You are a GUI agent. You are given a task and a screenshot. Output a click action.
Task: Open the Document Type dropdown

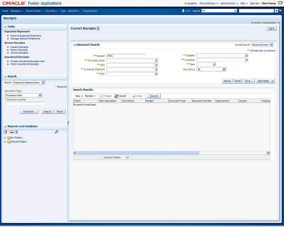(x=40, y=95)
